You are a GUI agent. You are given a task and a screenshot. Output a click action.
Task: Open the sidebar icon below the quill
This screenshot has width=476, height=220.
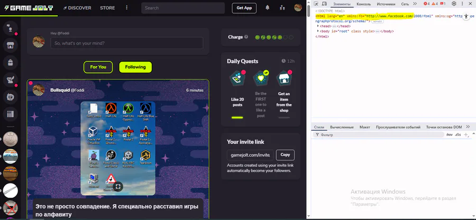[11, 97]
